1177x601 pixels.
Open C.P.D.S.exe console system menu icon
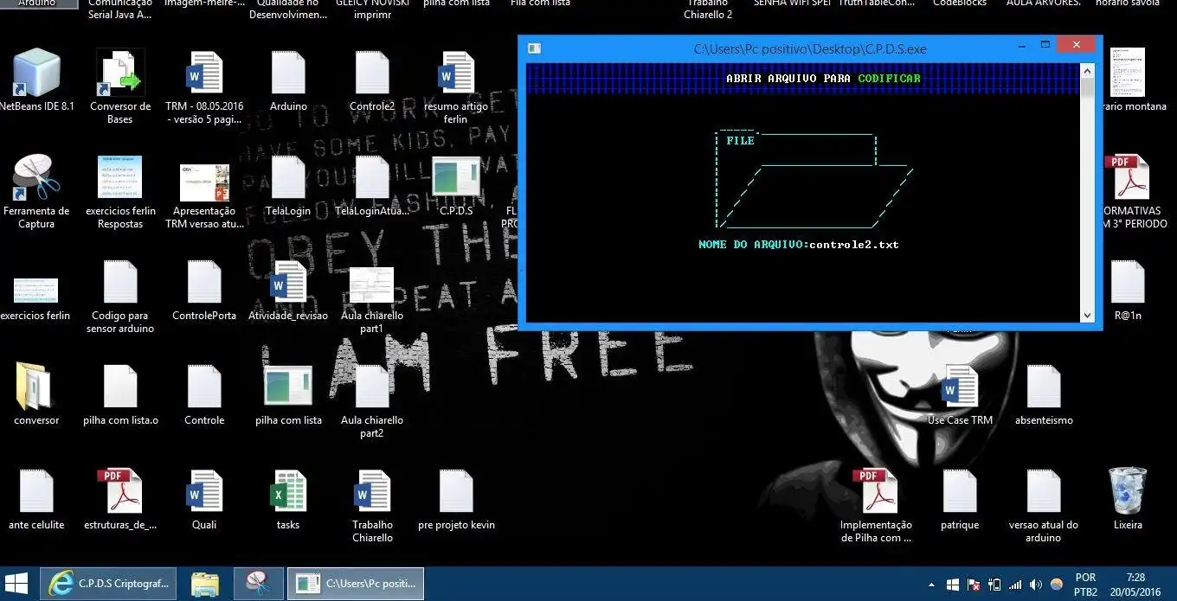[535, 48]
